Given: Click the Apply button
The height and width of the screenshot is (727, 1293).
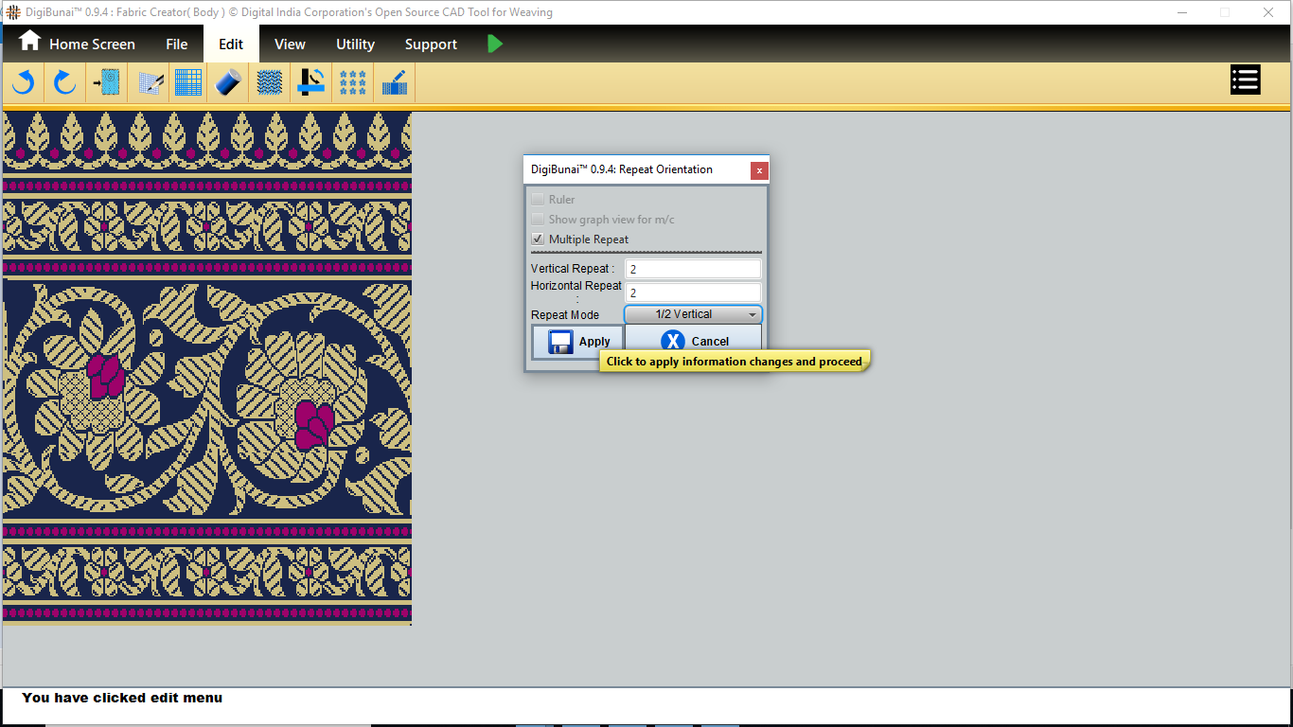Looking at the screenshot, I should click(x=577, y=342).
